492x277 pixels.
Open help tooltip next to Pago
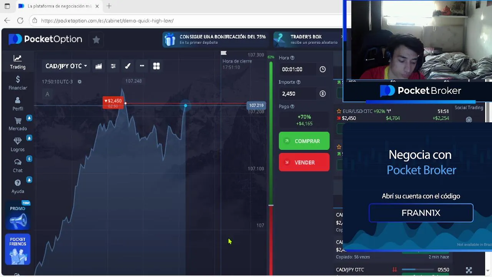coord(292,107)
